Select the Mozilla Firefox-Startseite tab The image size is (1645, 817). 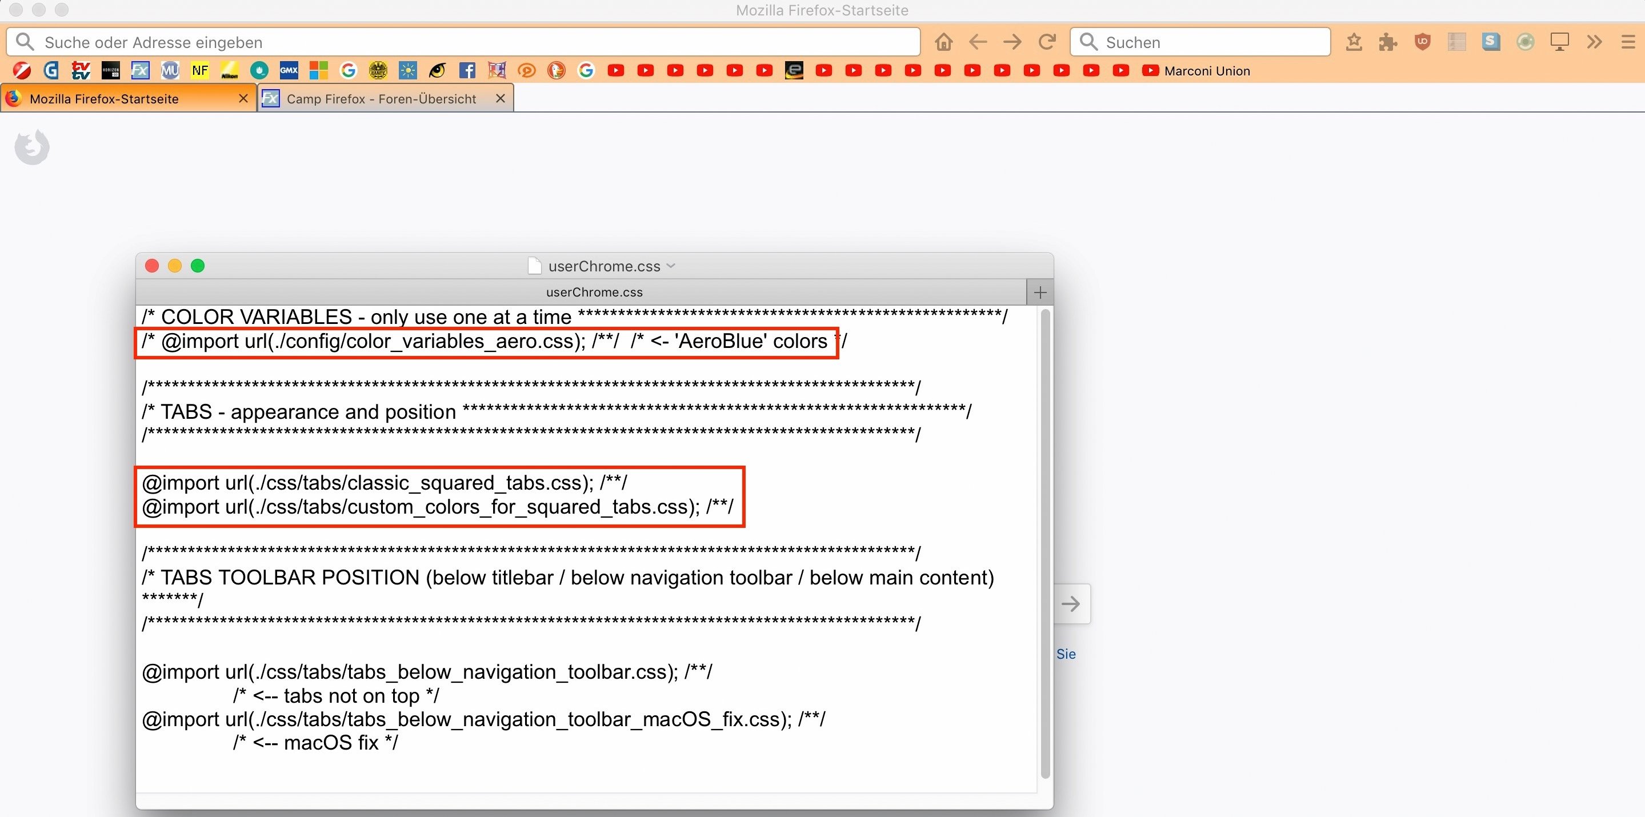coord(104,98)
